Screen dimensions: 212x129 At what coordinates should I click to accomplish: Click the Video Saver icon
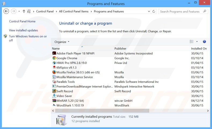(x=54, y=96)
